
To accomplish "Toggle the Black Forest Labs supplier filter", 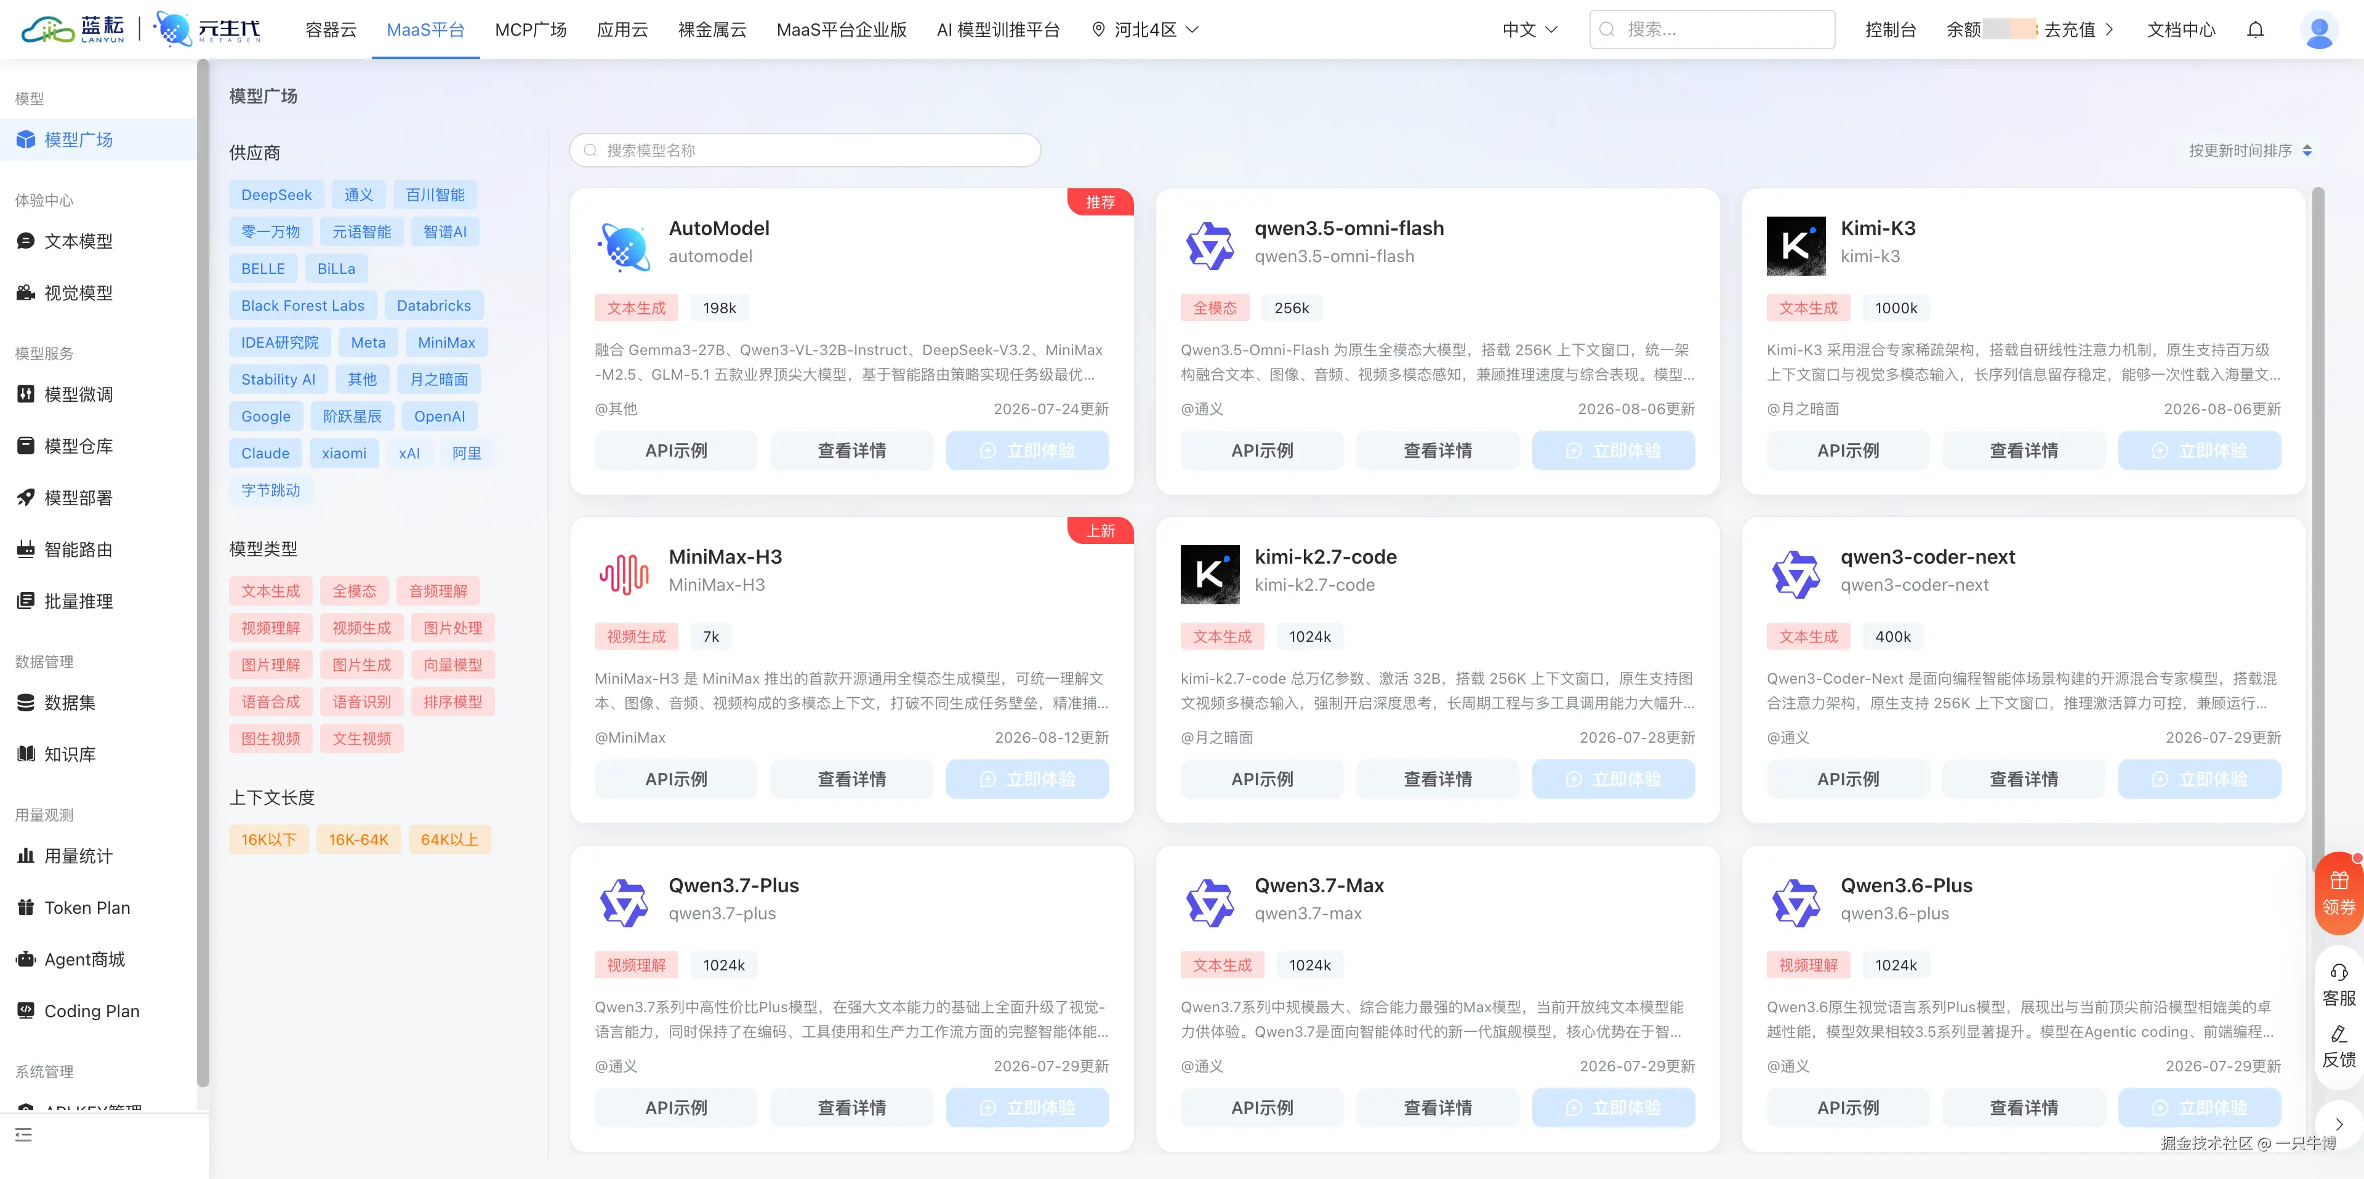I will tap(303, 306).
